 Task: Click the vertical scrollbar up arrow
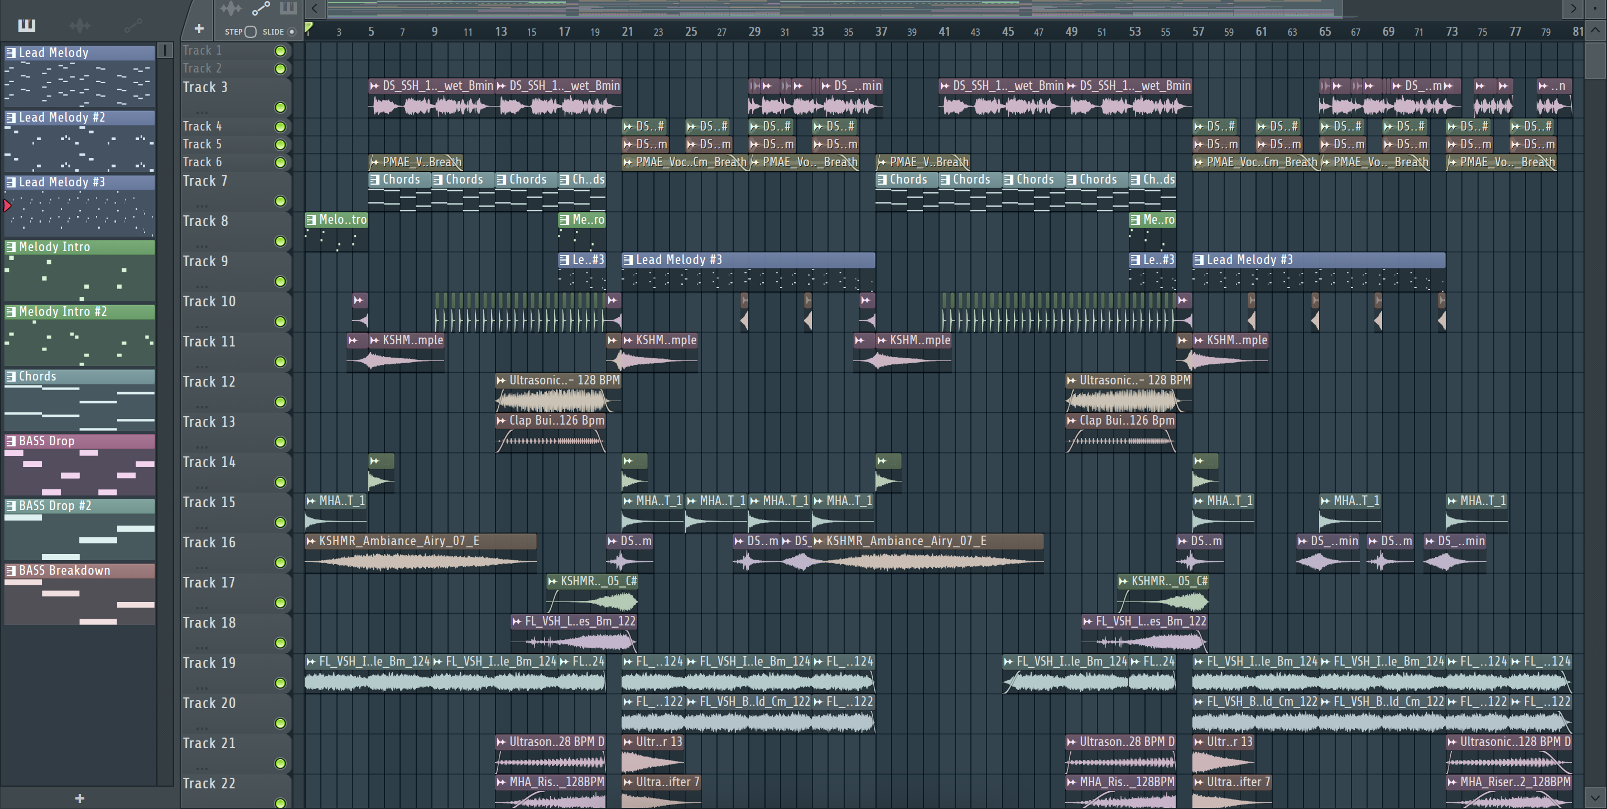1595,31
